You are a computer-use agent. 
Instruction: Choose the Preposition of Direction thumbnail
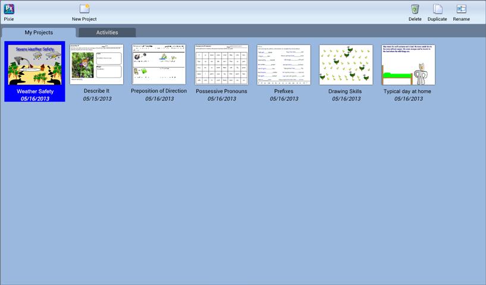(x=159, y=64)
